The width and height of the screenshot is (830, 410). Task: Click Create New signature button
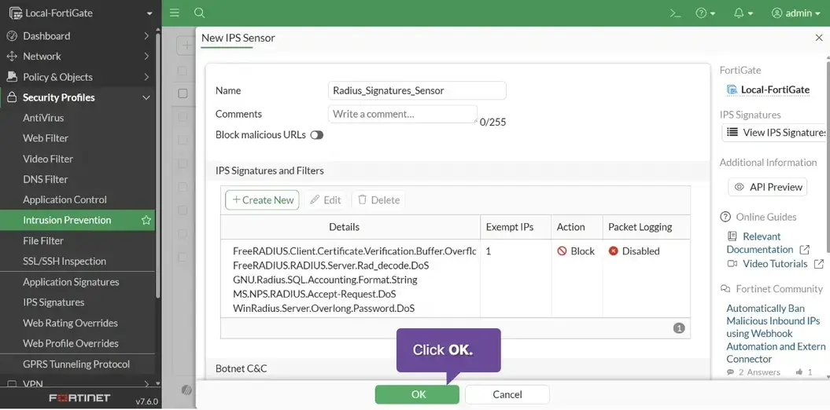coord(263,200)
